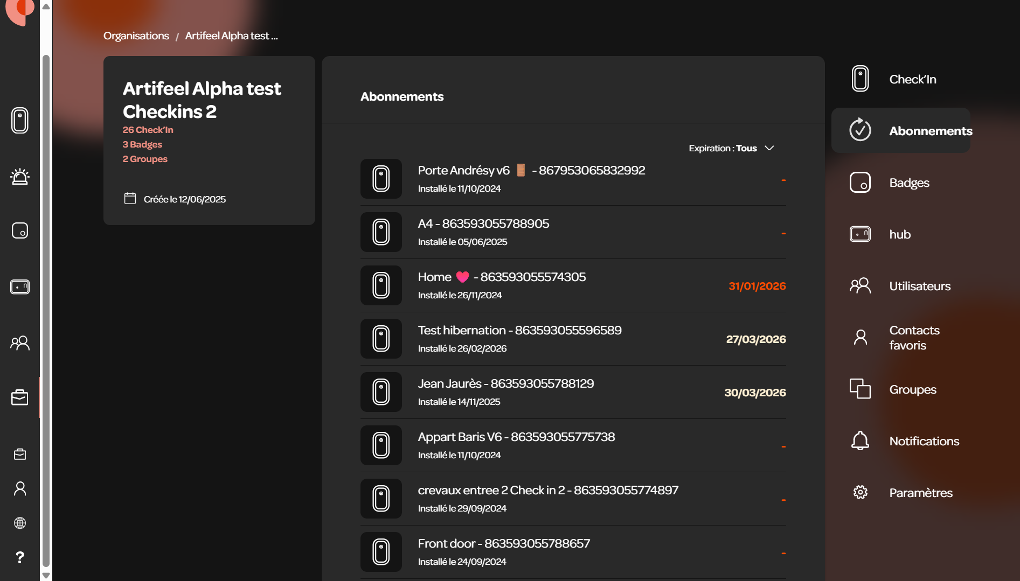This screenshot has width=1020, height=581.
Task: Click device icon for Appart Baris V6
Action: pyautogui.click(x=381, y=445)
